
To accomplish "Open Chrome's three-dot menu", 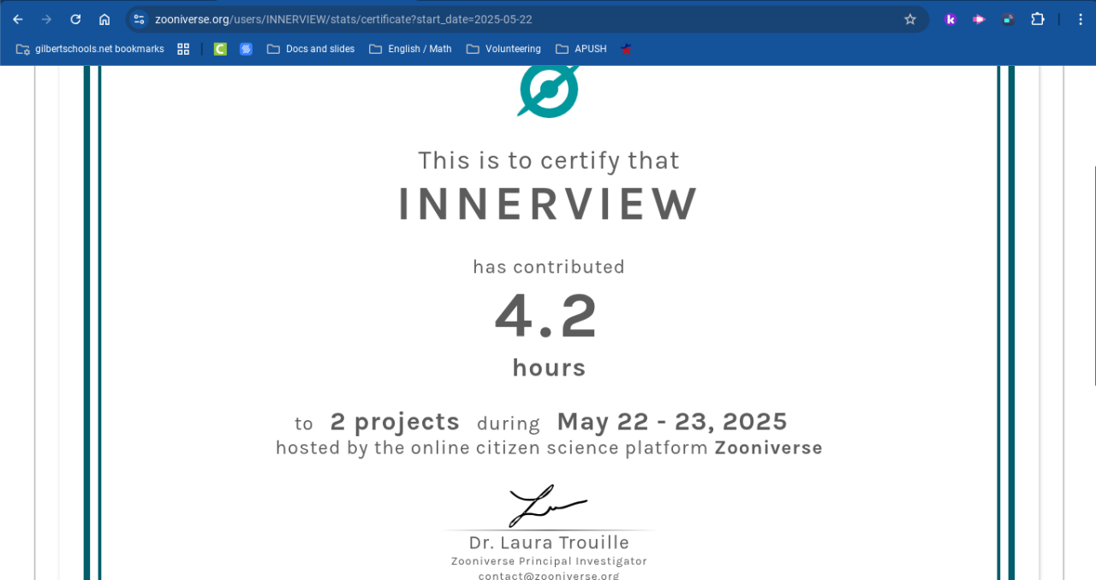I will point(1081,19).
